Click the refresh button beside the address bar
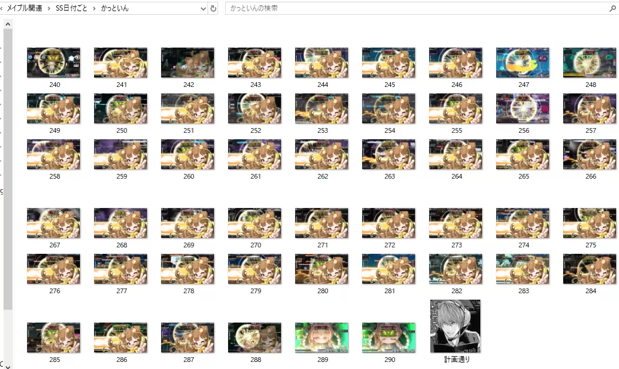619x369 pixels. [213, 8]
